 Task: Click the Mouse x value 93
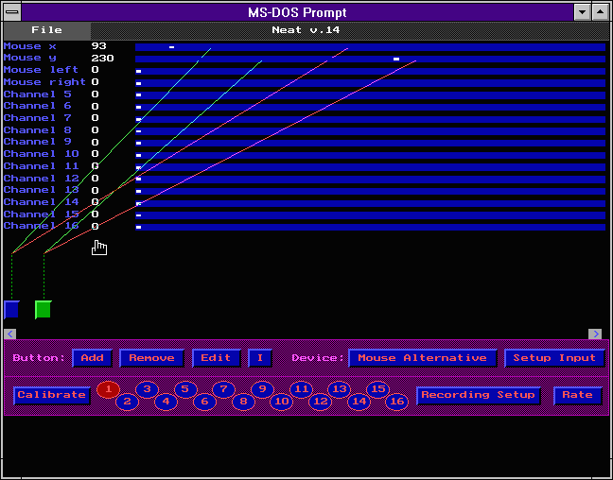click(x=99, y=46)
